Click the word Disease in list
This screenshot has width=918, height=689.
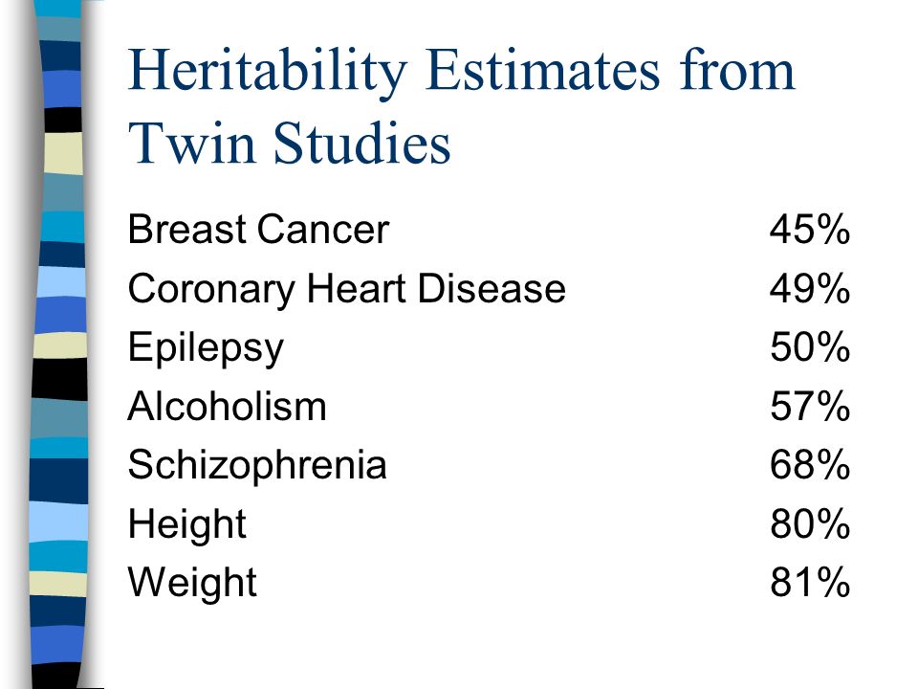(x=492, y=288)
